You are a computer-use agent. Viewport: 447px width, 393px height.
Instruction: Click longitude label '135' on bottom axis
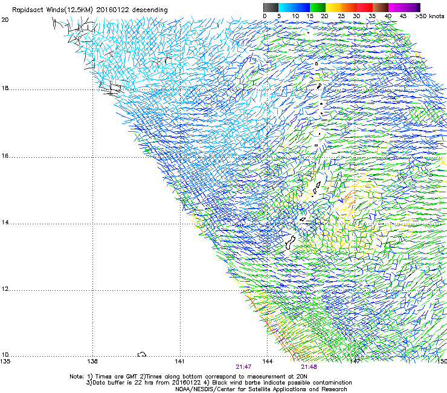coord(5,362)
